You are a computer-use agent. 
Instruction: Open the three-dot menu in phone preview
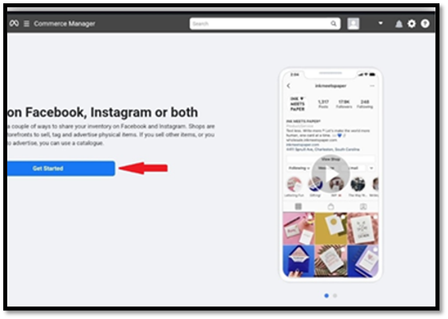click(x=372, y=86)
